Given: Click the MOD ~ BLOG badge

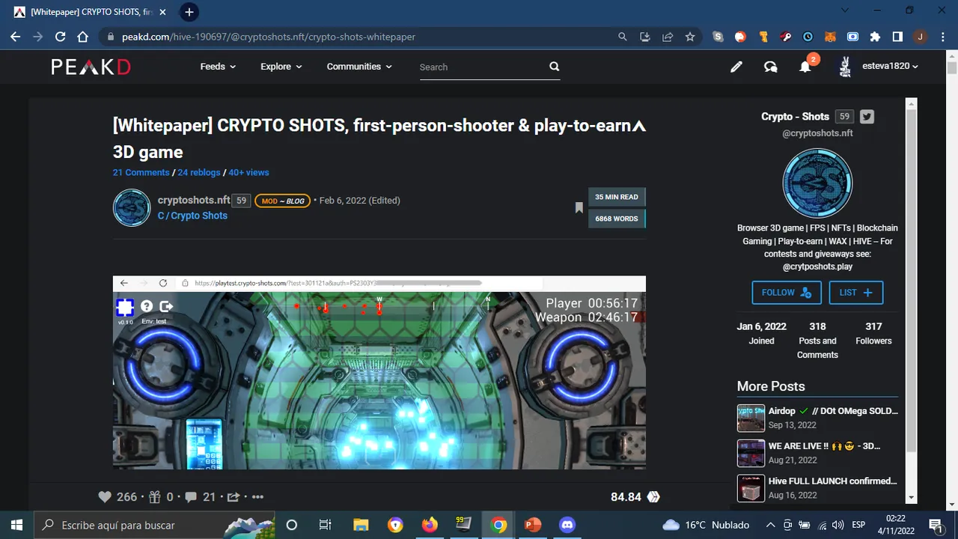Looking at the screenshot, I should pos(282,201).
